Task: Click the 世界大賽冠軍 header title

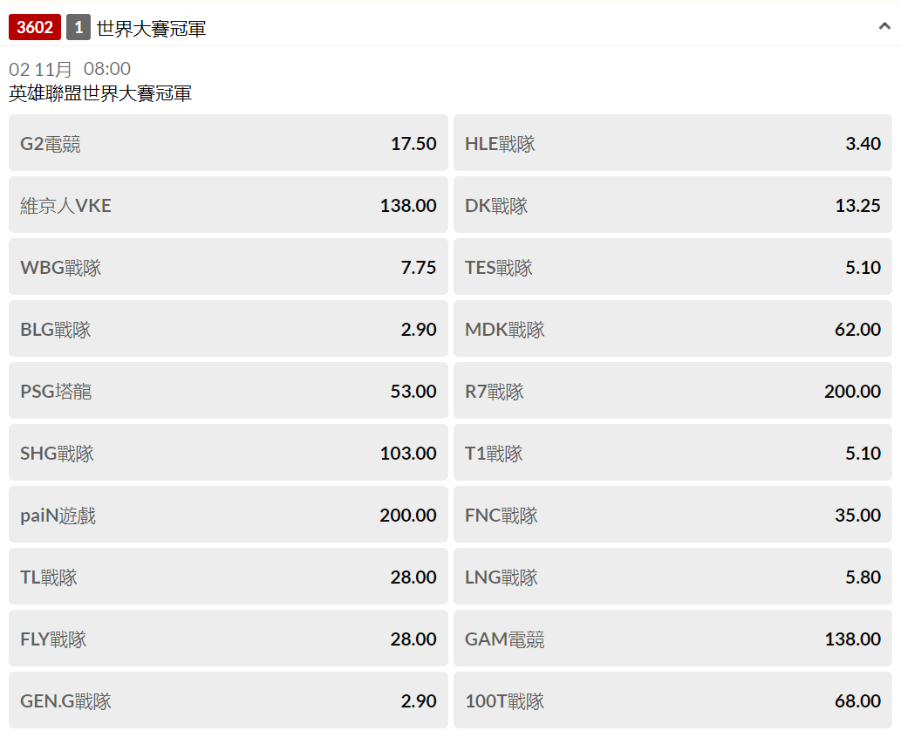Action: click(151, 28)
